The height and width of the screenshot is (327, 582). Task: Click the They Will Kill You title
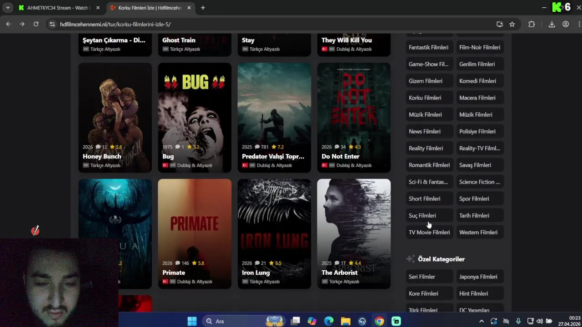point(346,40)
